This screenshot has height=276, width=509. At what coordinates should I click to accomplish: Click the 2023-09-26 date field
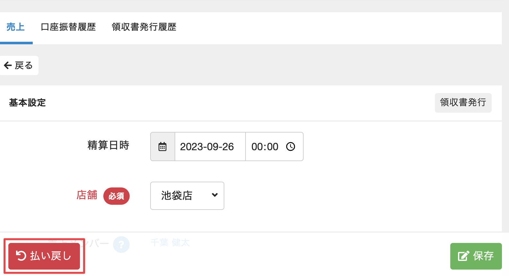[207, 147]
